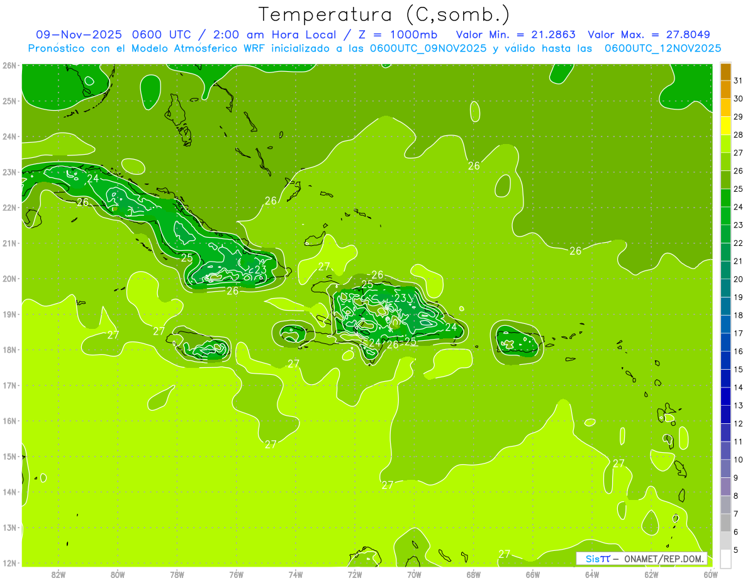Click the longitude axis label 80W

point(118,574)
